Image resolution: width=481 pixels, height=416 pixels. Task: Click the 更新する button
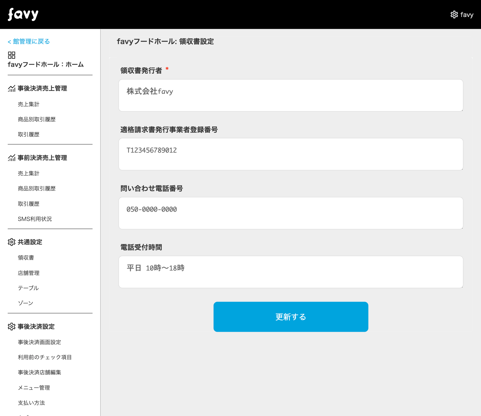pyautogui.click(x=291, y=317)
